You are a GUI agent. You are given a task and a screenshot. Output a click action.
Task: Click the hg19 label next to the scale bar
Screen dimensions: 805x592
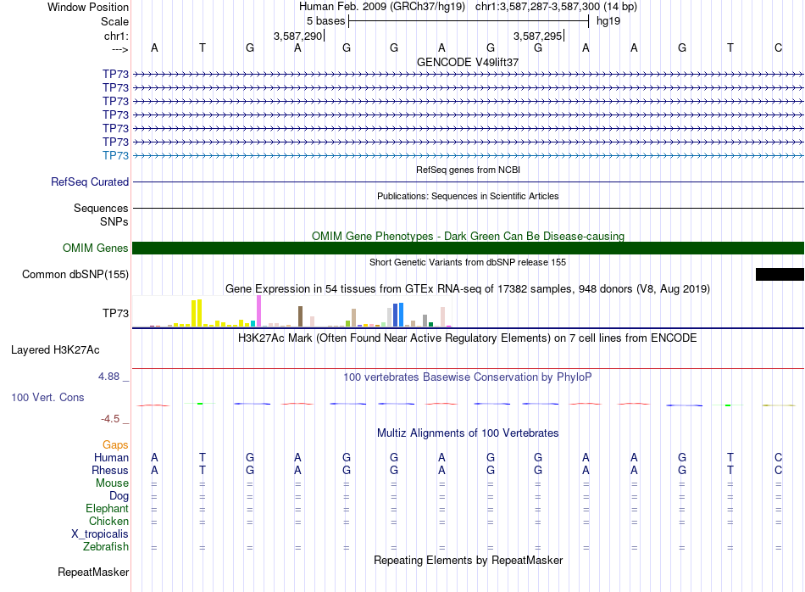pos(608,21)
